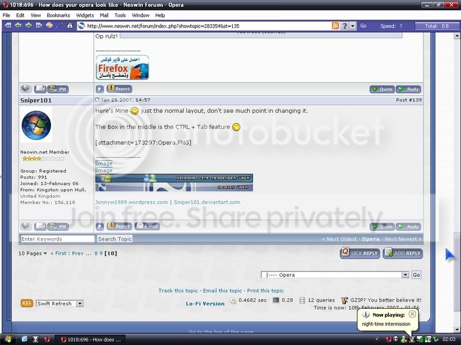This screenshot has width=461, height=345.
Task: Click inside the Enter Keywords field
Action: (x=56, y=238)
